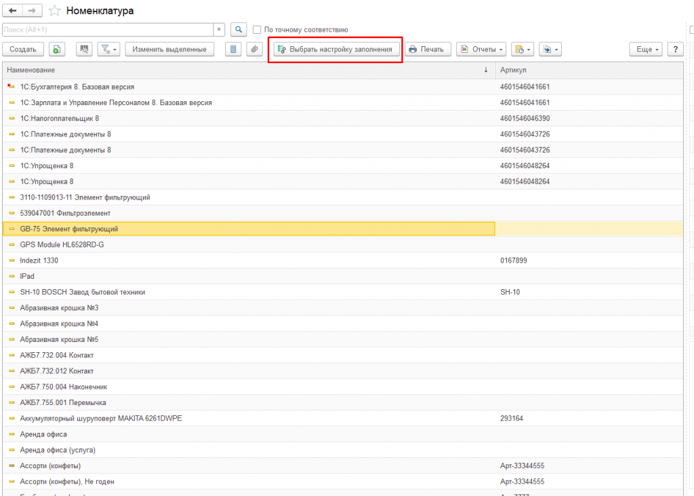
Task: Sort by the Наименование column header
Action: (x=244, y=70)
